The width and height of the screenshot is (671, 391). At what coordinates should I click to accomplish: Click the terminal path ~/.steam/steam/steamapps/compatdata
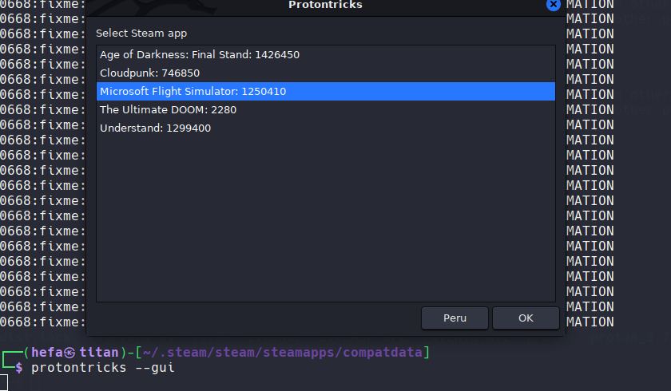click(x=283, y=352)
